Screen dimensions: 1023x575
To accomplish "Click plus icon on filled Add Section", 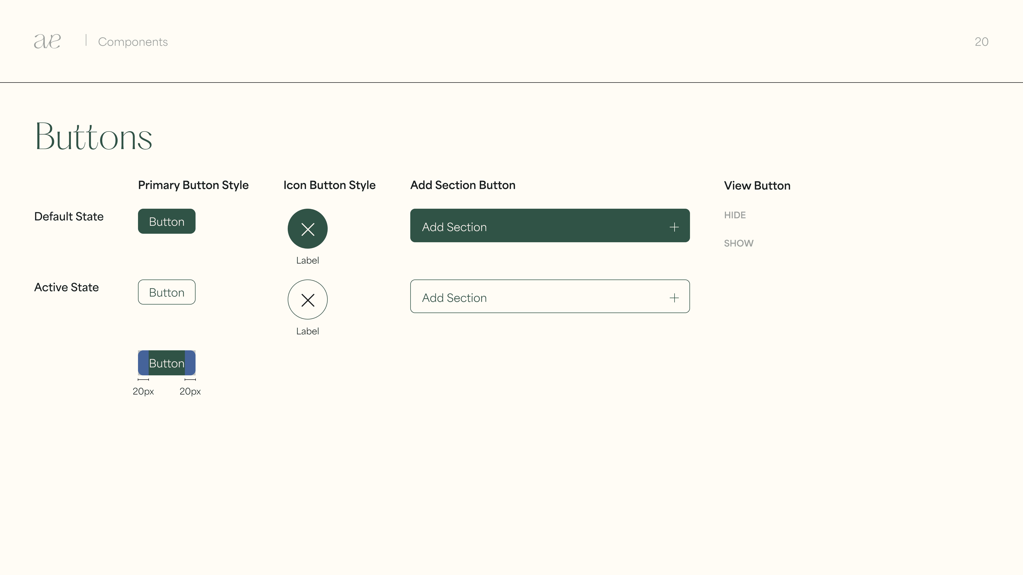I will [x=674, y=227].
